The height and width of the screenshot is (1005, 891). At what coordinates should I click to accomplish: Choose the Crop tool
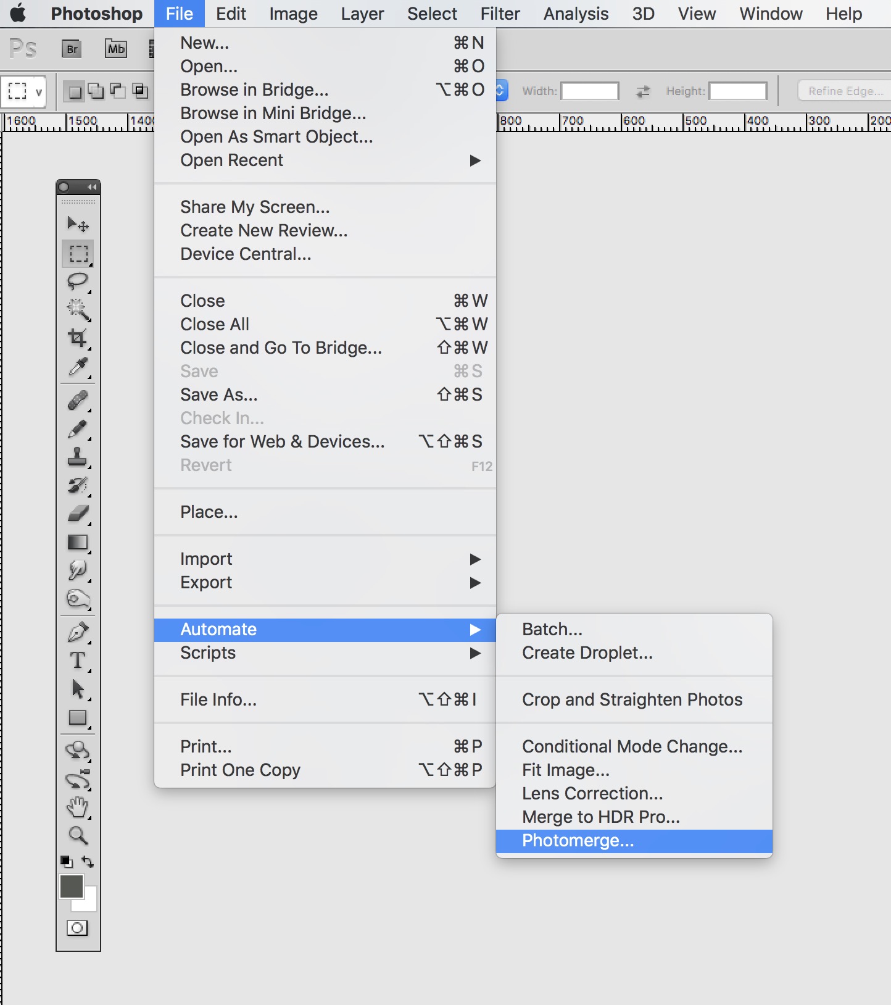tap(78, 338)
